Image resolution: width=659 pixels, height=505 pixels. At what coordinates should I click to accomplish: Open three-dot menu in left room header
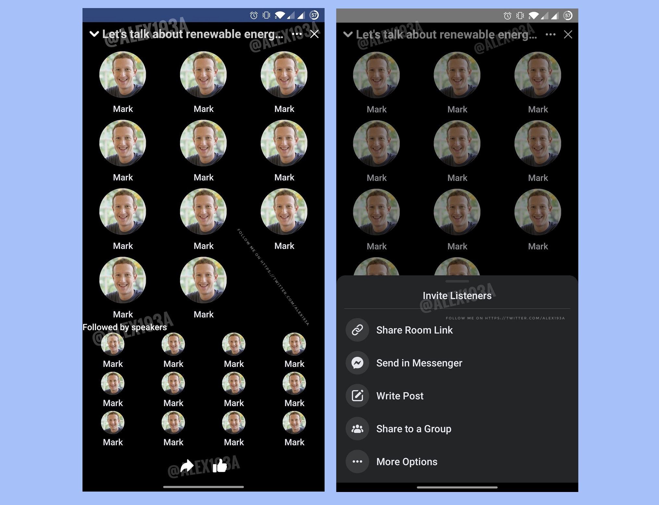297,34
